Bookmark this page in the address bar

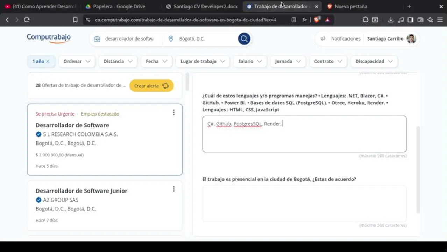75,20
